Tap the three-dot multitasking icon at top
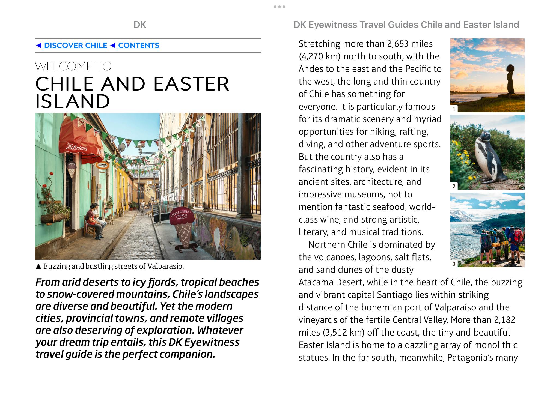The height and width of the screenshot is (419, 559). click(279, 7)
